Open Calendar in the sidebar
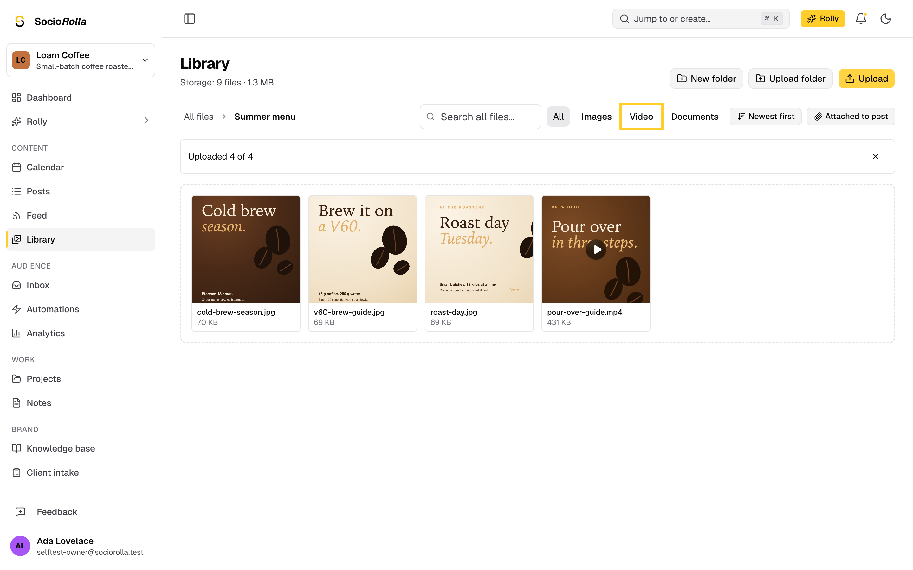This screenshot has height=570, width=913. pyautogui.click(x=81, y=167)
